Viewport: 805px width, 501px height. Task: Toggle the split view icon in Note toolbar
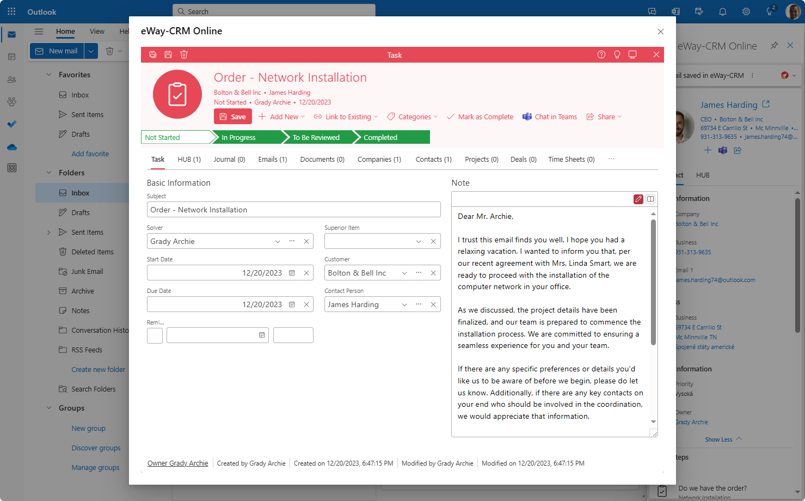pyautogui.click(x=650, y=199)
